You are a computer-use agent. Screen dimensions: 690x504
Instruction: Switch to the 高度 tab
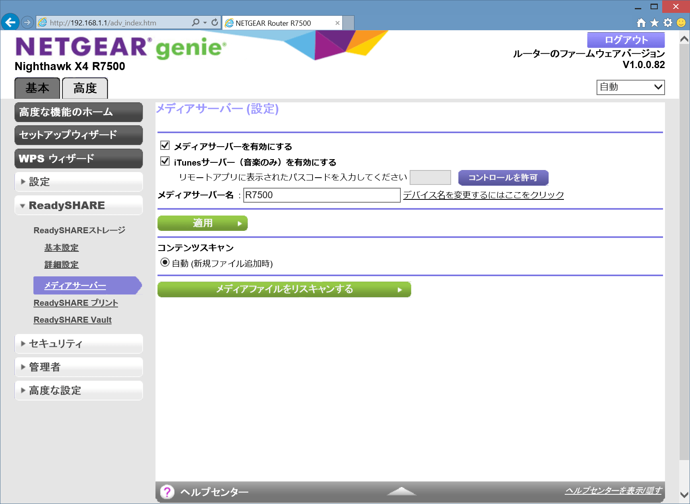[85, 88]
